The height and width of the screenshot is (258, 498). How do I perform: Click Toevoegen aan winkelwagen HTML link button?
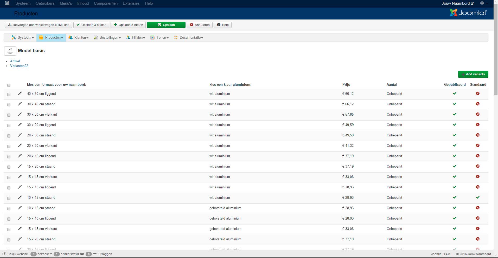pos(39,25)
